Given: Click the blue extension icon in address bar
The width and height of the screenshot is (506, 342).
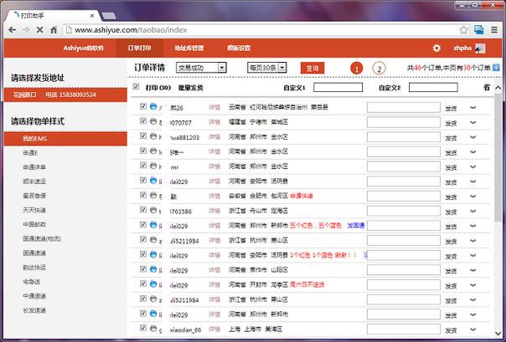Looking at the screenshot, I should [479, 30].
